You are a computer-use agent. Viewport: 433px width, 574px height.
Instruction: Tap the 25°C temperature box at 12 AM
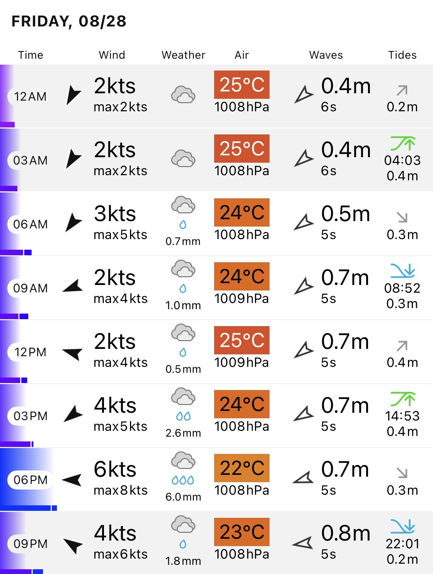[242, 84]
